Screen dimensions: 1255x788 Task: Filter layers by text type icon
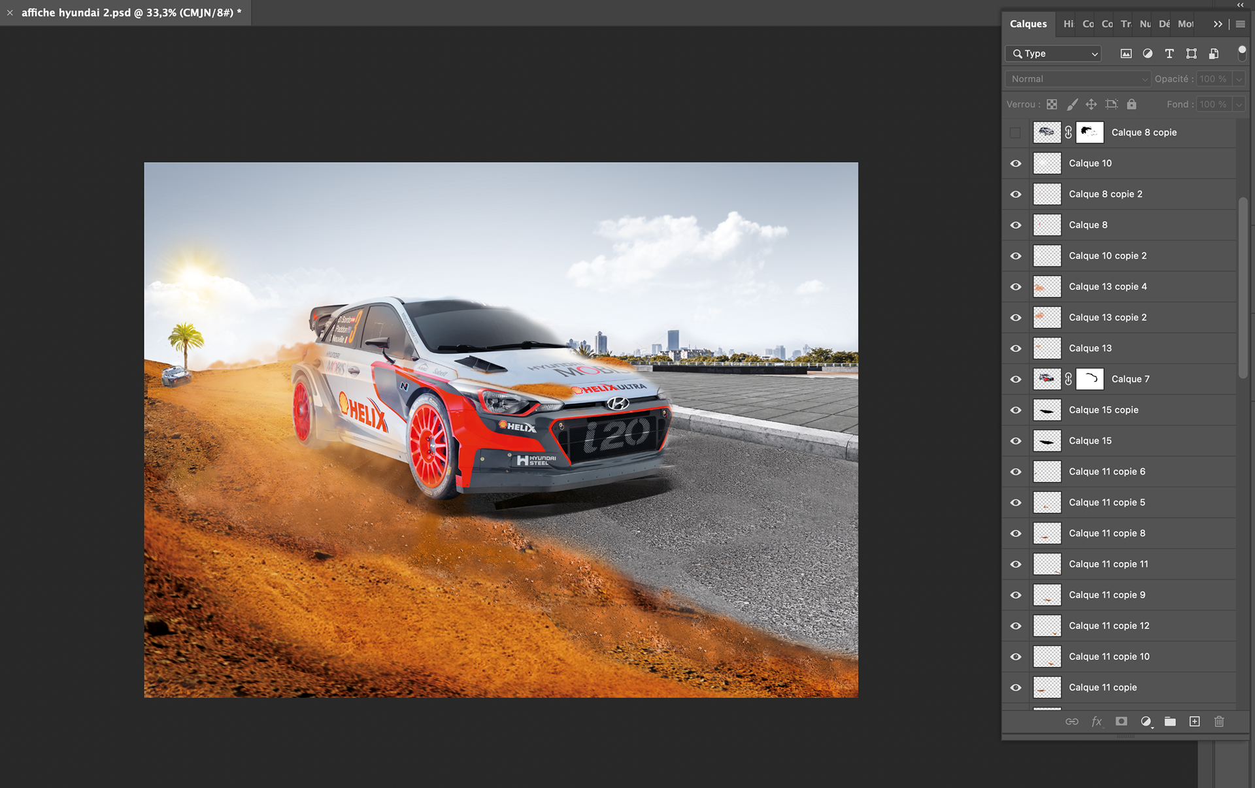[x=1169, y=54]
